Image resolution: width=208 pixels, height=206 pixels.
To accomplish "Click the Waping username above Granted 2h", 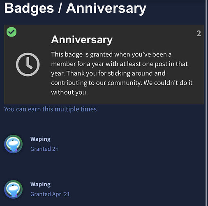I will point(40,139).
